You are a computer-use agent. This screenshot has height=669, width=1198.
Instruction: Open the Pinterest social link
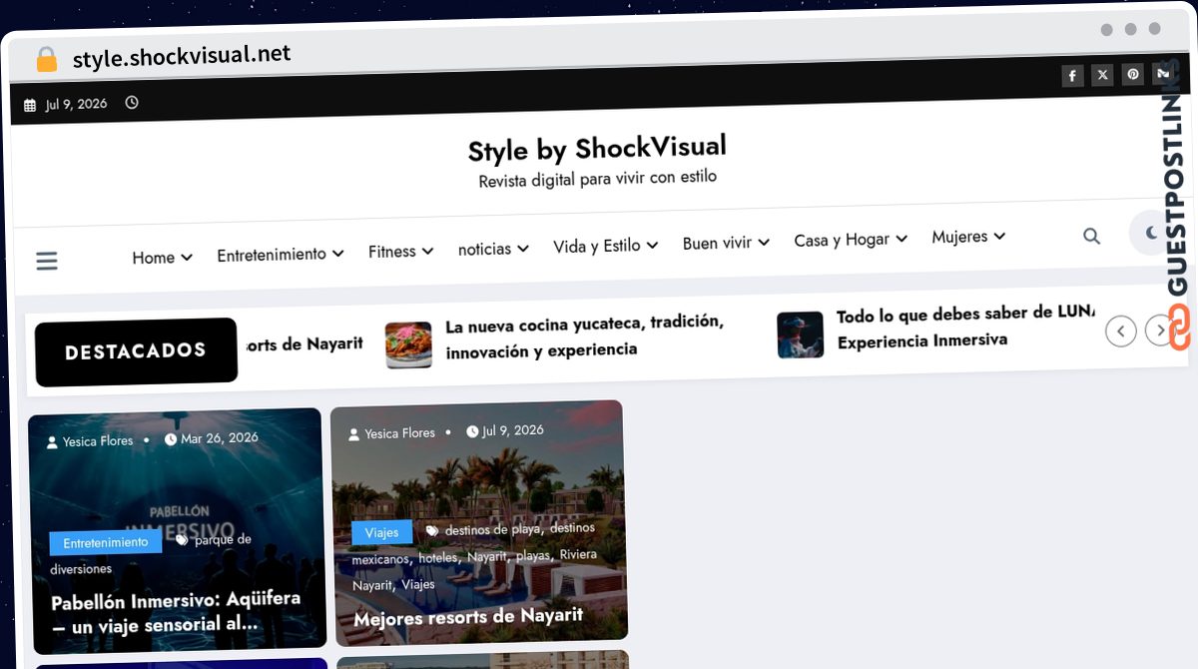point(1132,74)
